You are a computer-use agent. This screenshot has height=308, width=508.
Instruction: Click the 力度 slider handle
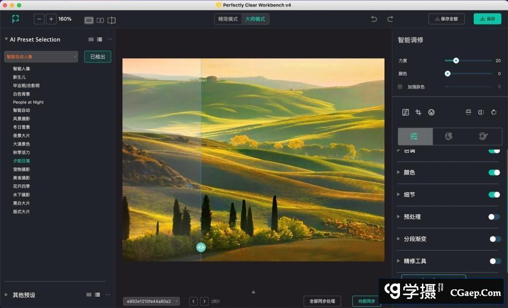click(x=456, y=61)
